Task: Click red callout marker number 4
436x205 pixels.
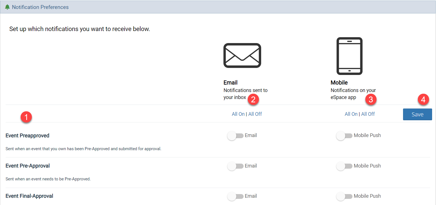Action: point(423,100)
